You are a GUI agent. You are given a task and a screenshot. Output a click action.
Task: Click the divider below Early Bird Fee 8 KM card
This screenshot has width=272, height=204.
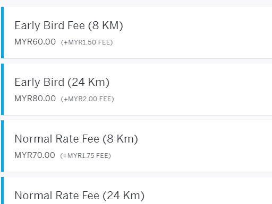[137, 61]
